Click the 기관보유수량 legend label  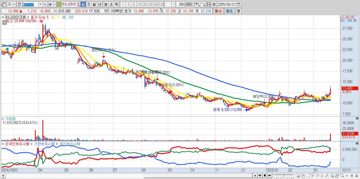(x=45, y=144)
